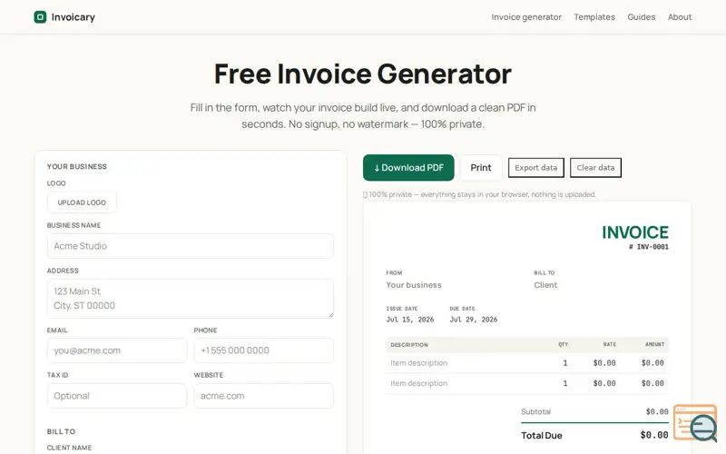
Task: Click the Upload Logo button
Action: 82,202
